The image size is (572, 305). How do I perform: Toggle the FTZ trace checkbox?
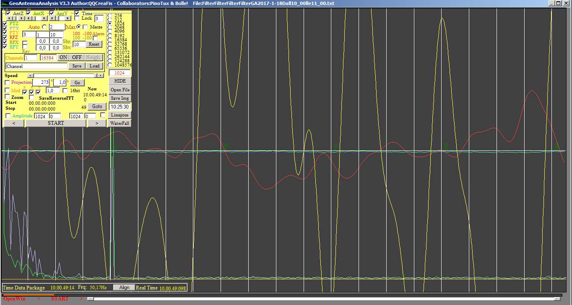pos(5,24)
